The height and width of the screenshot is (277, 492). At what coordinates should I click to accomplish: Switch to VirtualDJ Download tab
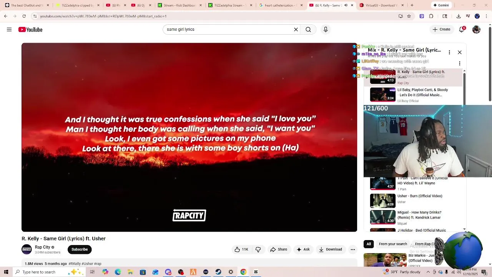381,5
